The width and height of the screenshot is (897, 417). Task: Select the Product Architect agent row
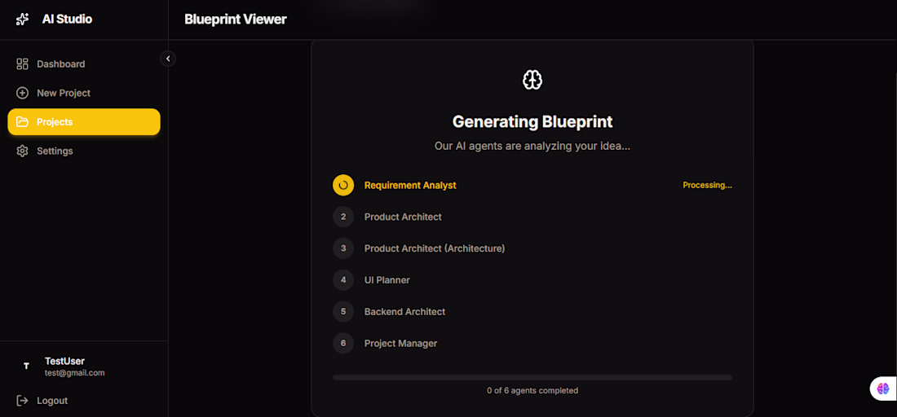pyautogui.click(x=532, y=217)
